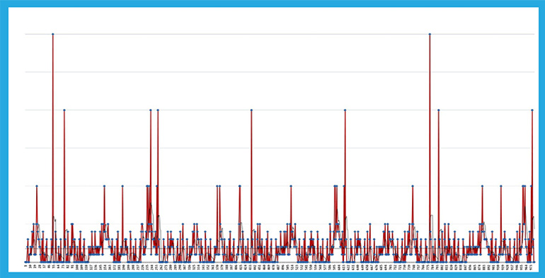Select the short peak preceding the second highest spike
The height and width of the screenshot is (278, 545).
click(x=413, y=186)
